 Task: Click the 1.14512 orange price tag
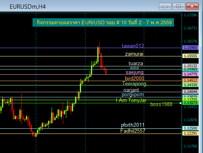coord(190,80)
